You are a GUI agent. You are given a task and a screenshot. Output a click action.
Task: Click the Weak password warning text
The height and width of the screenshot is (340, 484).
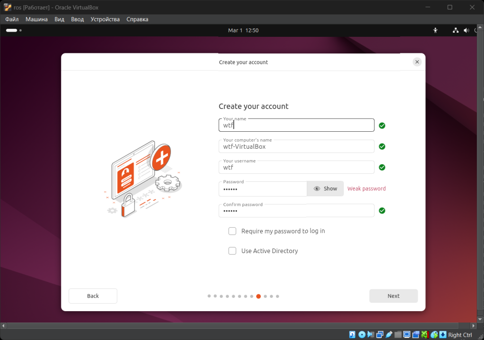366,188
